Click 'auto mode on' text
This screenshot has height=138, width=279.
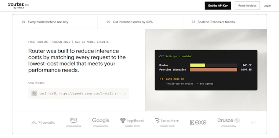[175, 79]
